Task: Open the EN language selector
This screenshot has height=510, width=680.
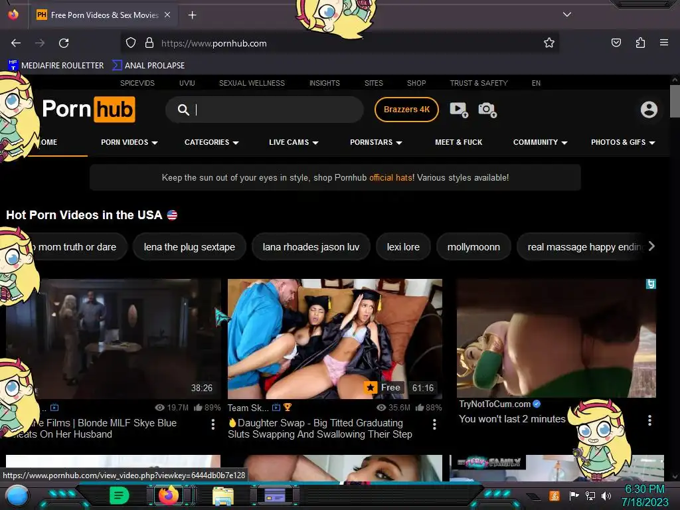Action: tap(536, 83)
